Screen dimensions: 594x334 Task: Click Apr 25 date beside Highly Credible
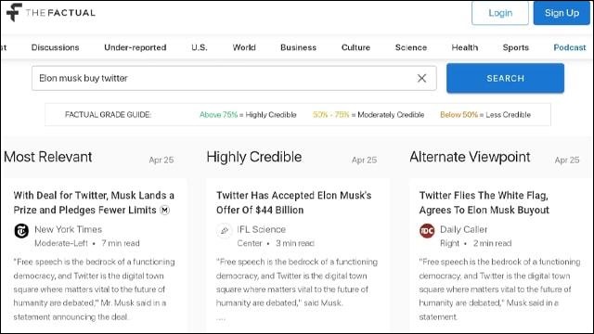(x=364, y=160)
